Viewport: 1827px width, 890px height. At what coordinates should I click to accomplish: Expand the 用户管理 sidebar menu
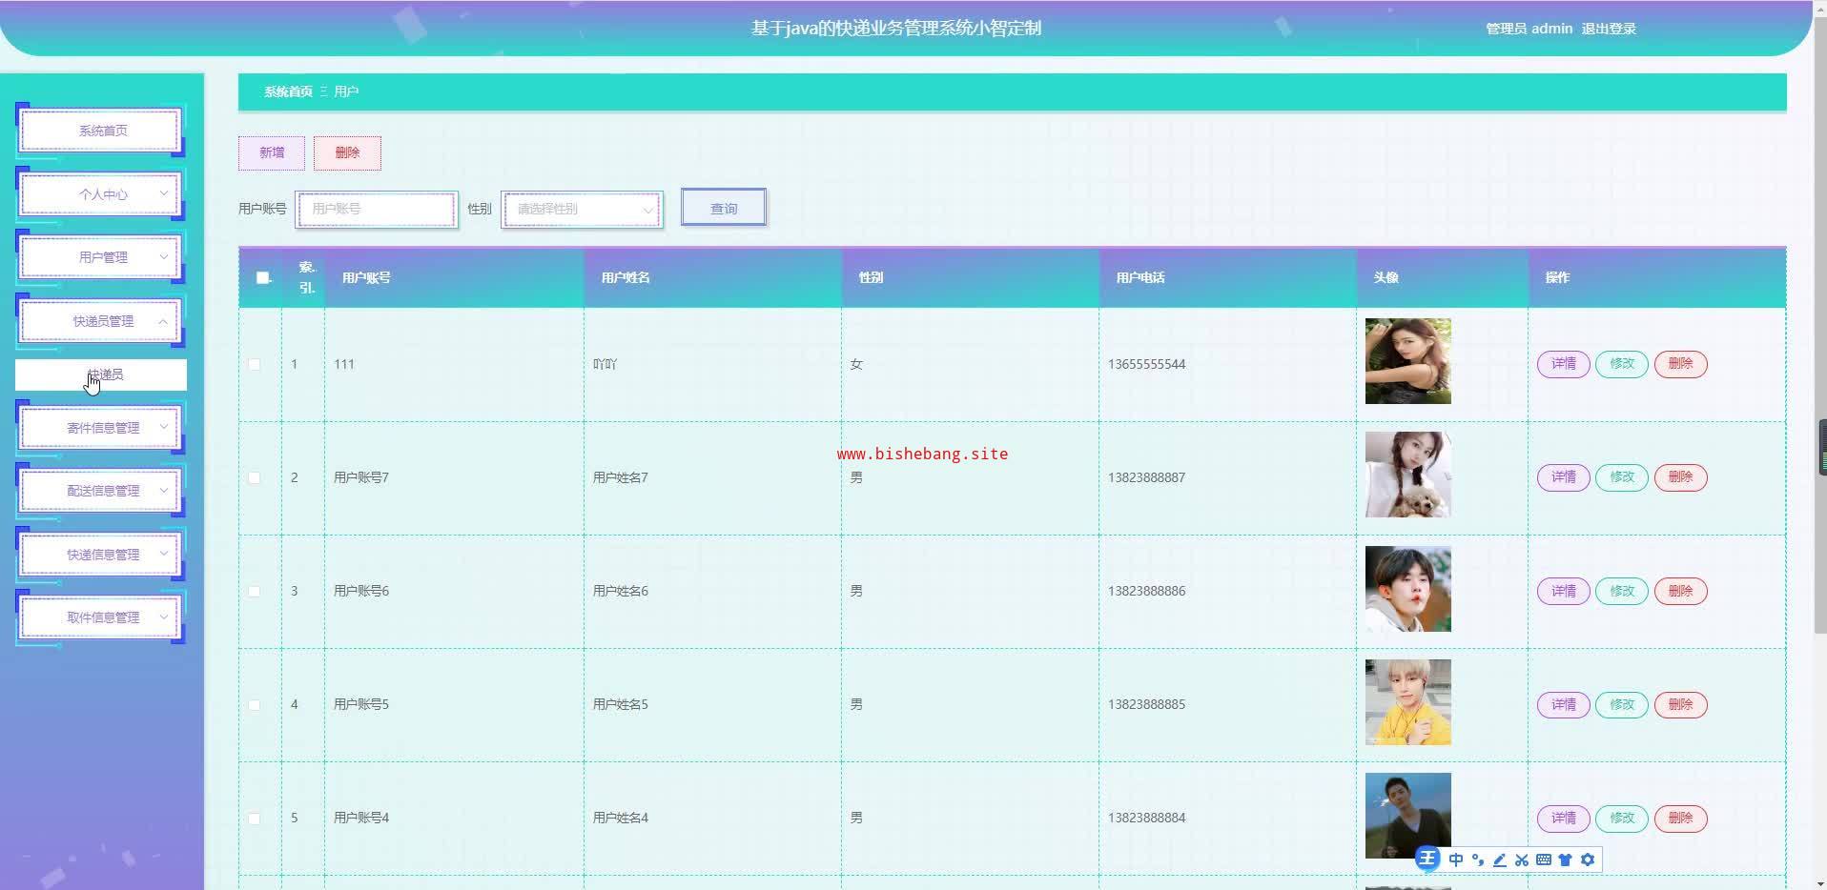click(x=100, y=257)
